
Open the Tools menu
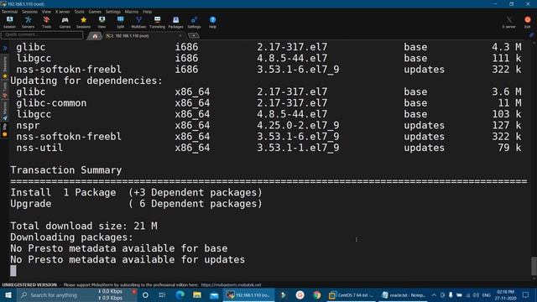79,12
